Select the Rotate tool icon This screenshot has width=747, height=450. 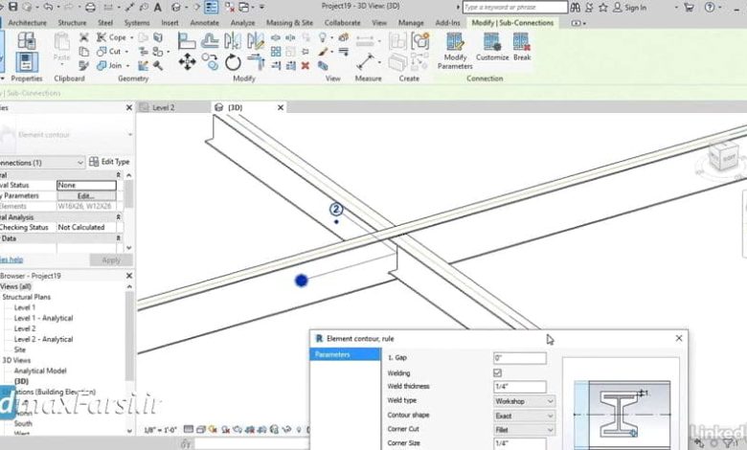(233, 62)
